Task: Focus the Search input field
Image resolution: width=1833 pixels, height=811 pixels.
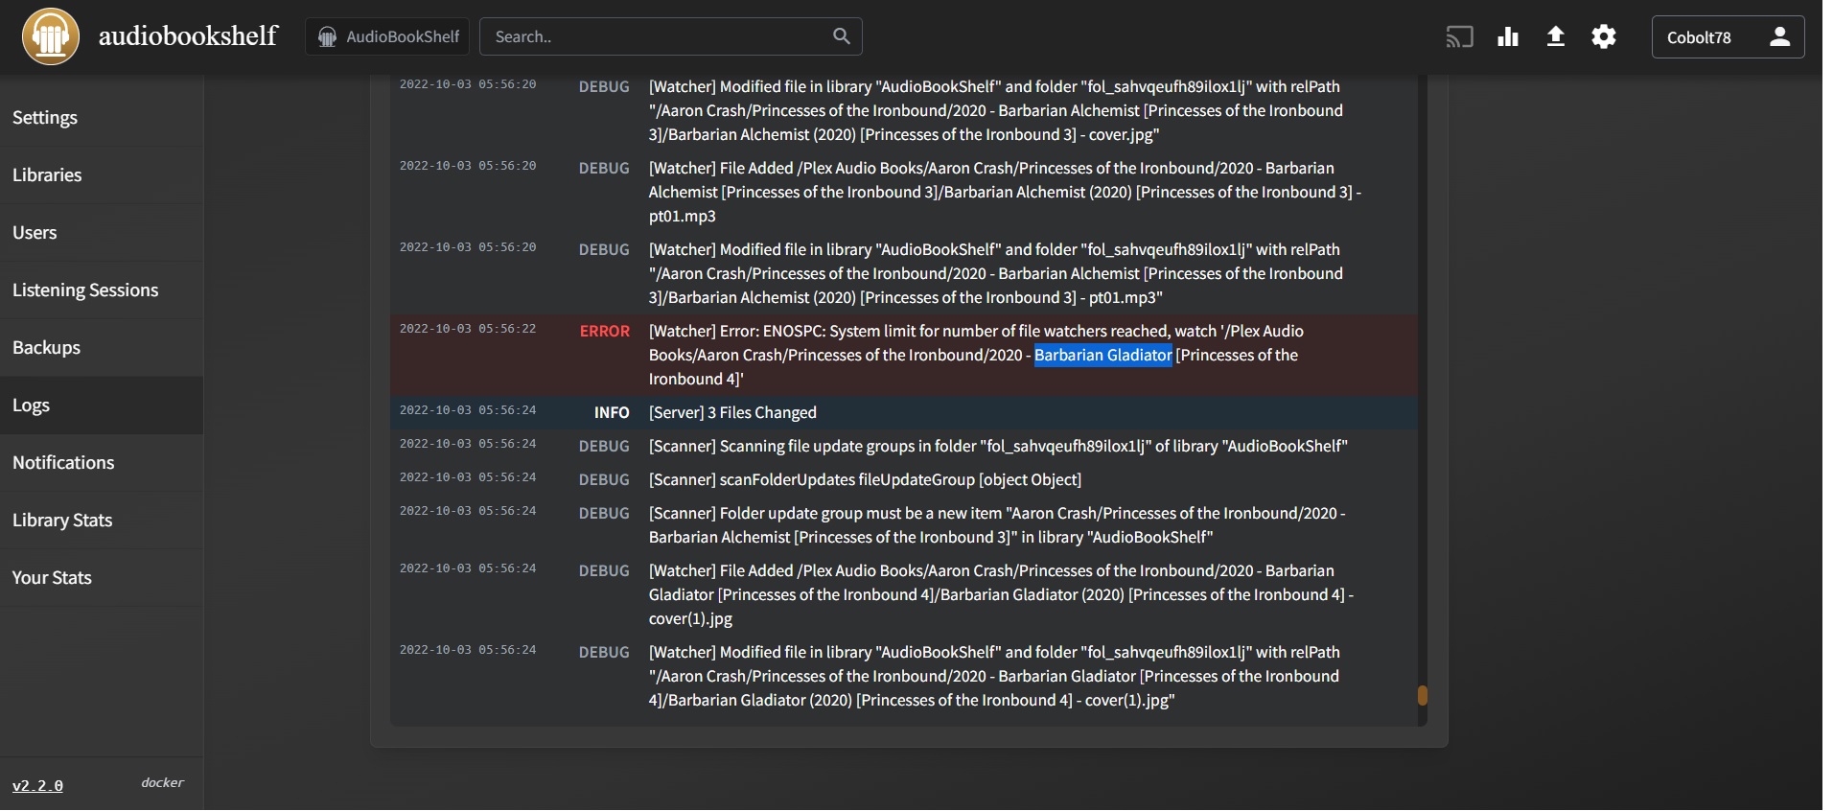Action: click(x=671, y=36)
